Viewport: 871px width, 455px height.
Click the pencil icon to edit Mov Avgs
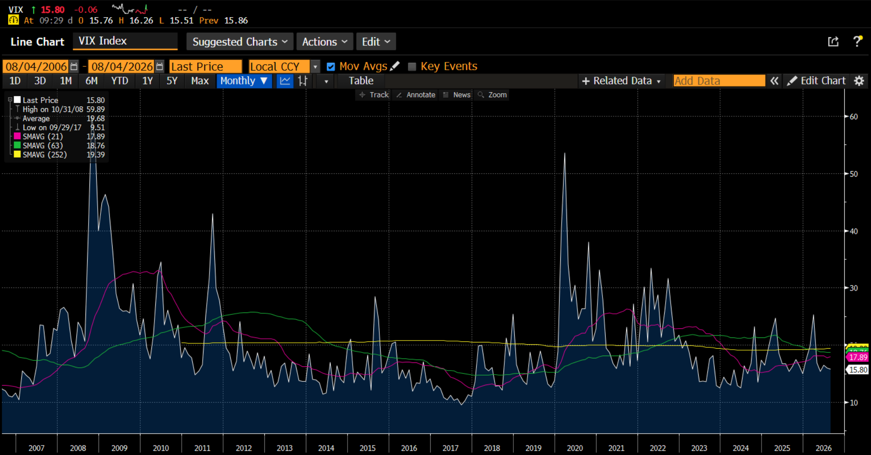(x=395, y=66)
